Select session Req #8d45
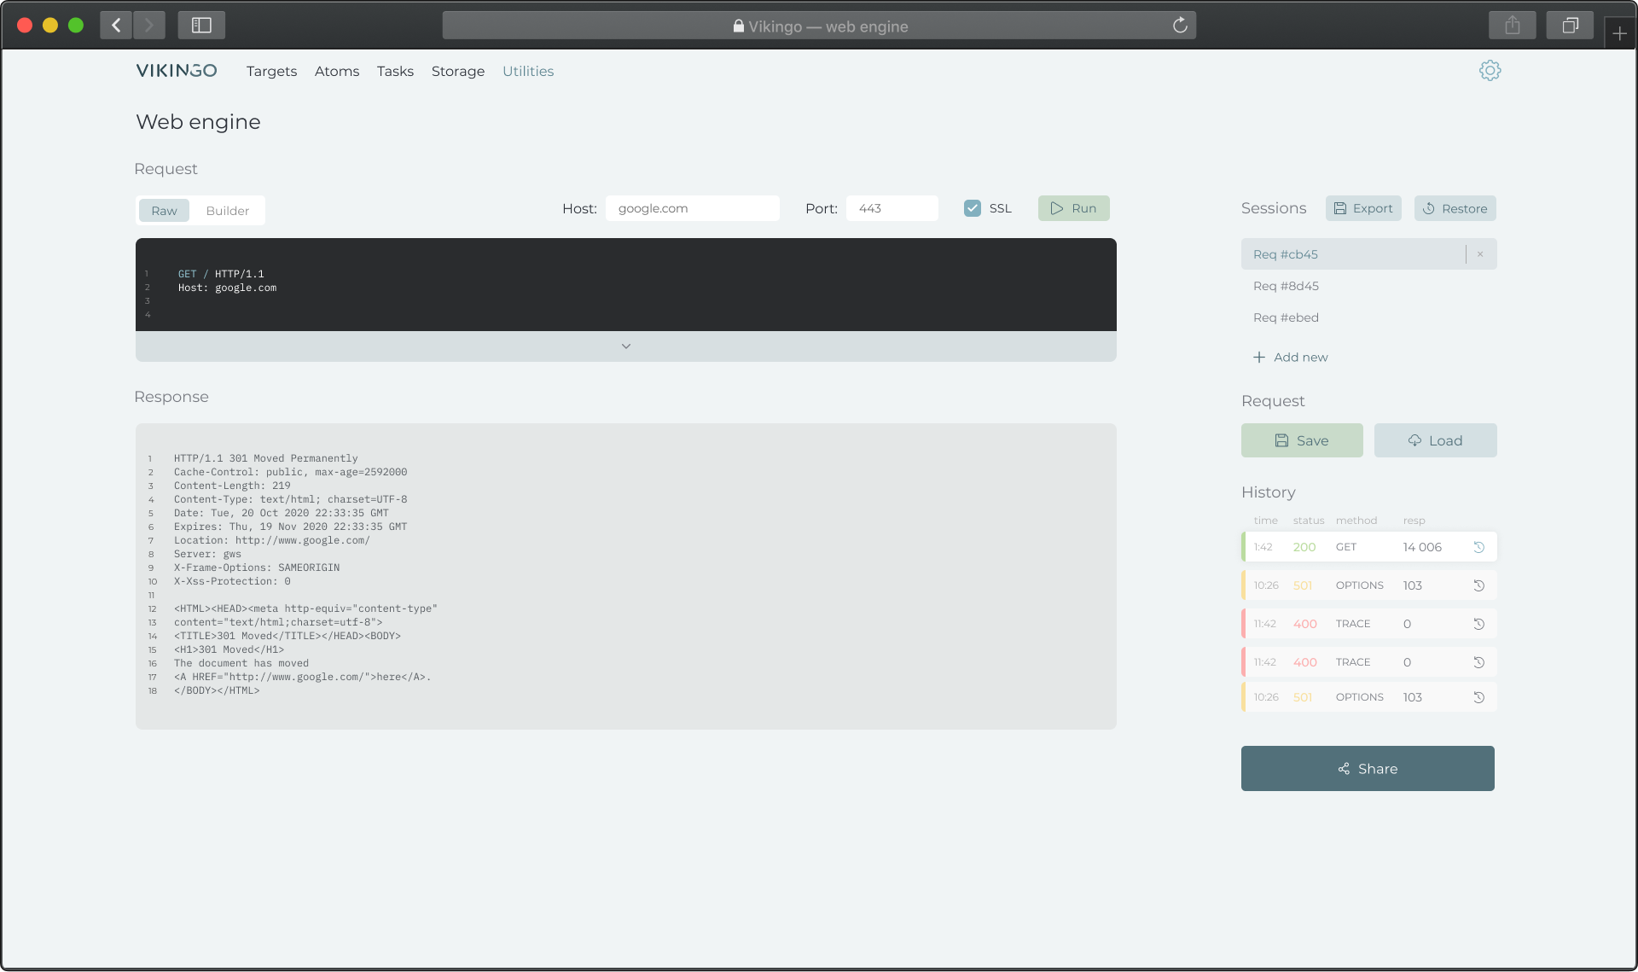The height and width of the screenshot is (972, 1638). click(1286, 286)
